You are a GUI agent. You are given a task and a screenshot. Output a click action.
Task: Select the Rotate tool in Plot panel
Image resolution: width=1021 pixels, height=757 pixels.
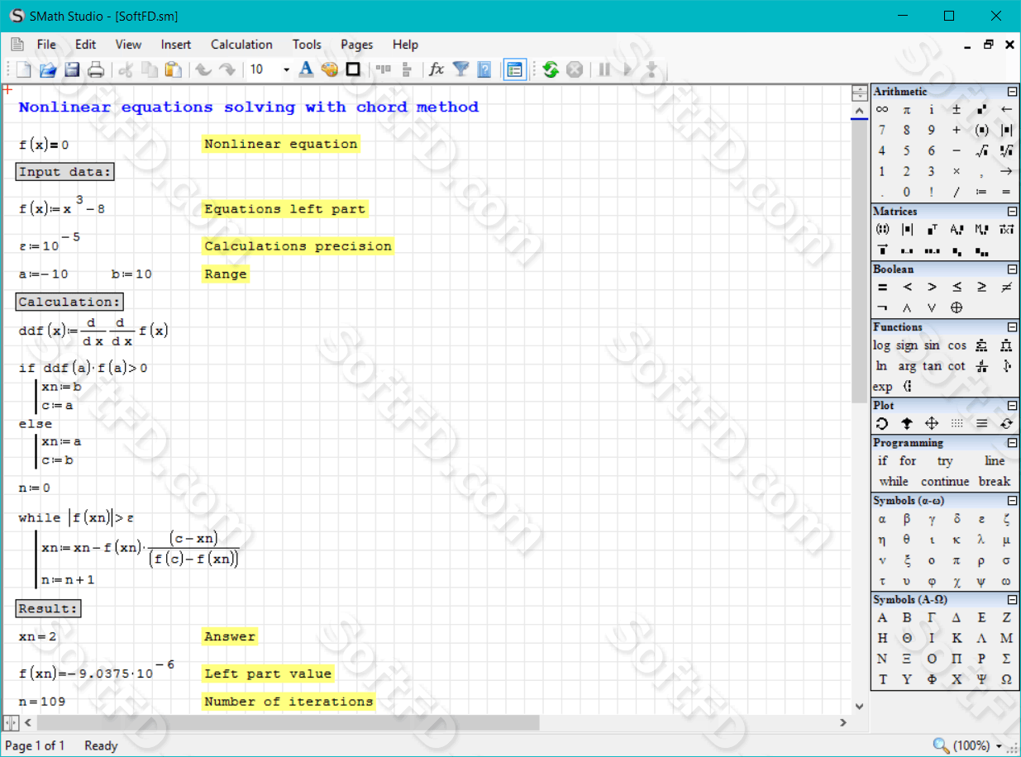(x=882, y=423)
